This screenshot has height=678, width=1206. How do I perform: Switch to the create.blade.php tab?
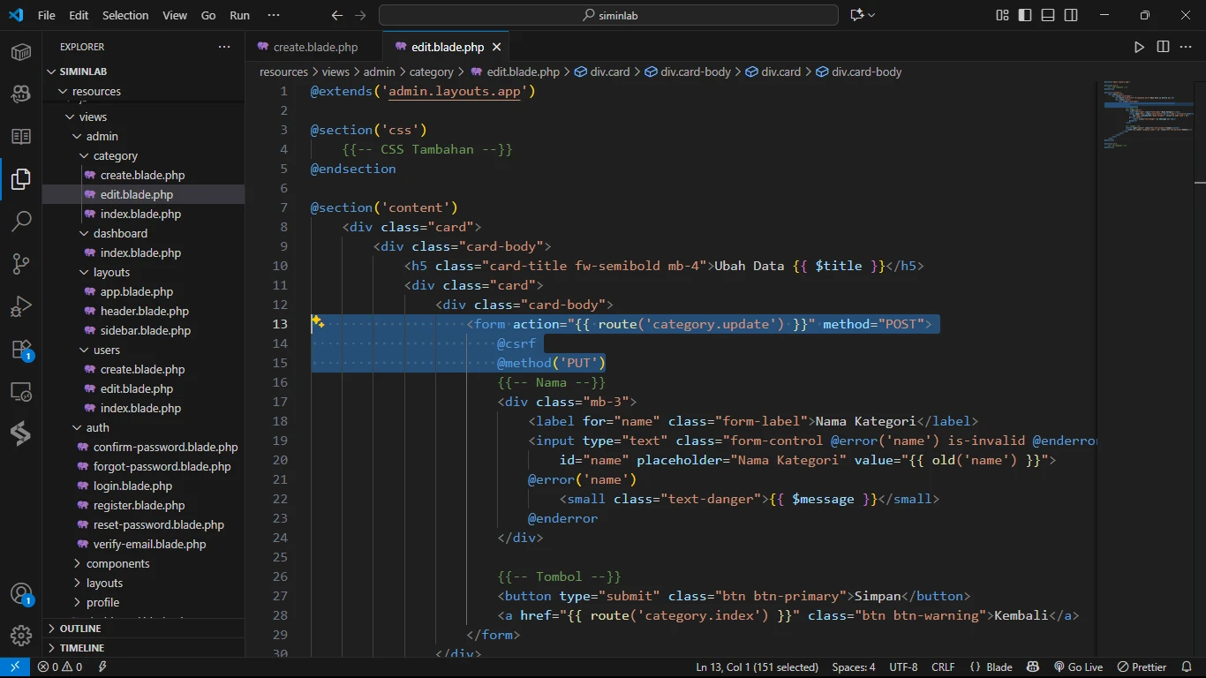(315, 47)
